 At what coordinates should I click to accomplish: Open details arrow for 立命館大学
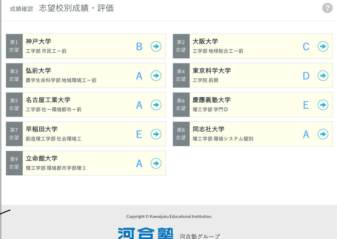[x=156, y=164]
